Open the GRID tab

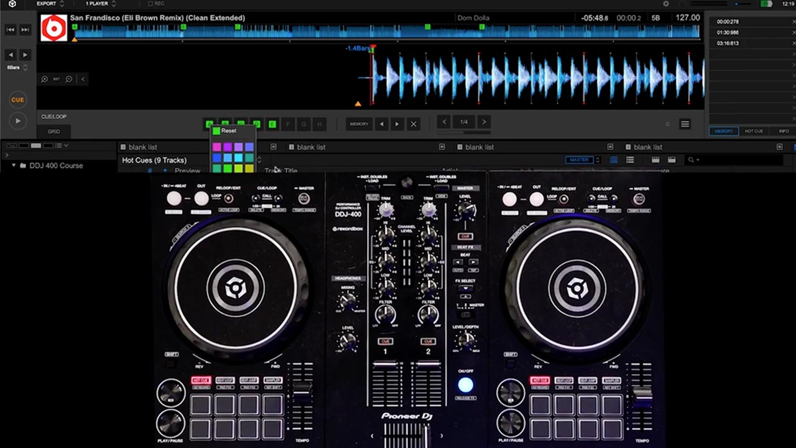pos(54,132)
